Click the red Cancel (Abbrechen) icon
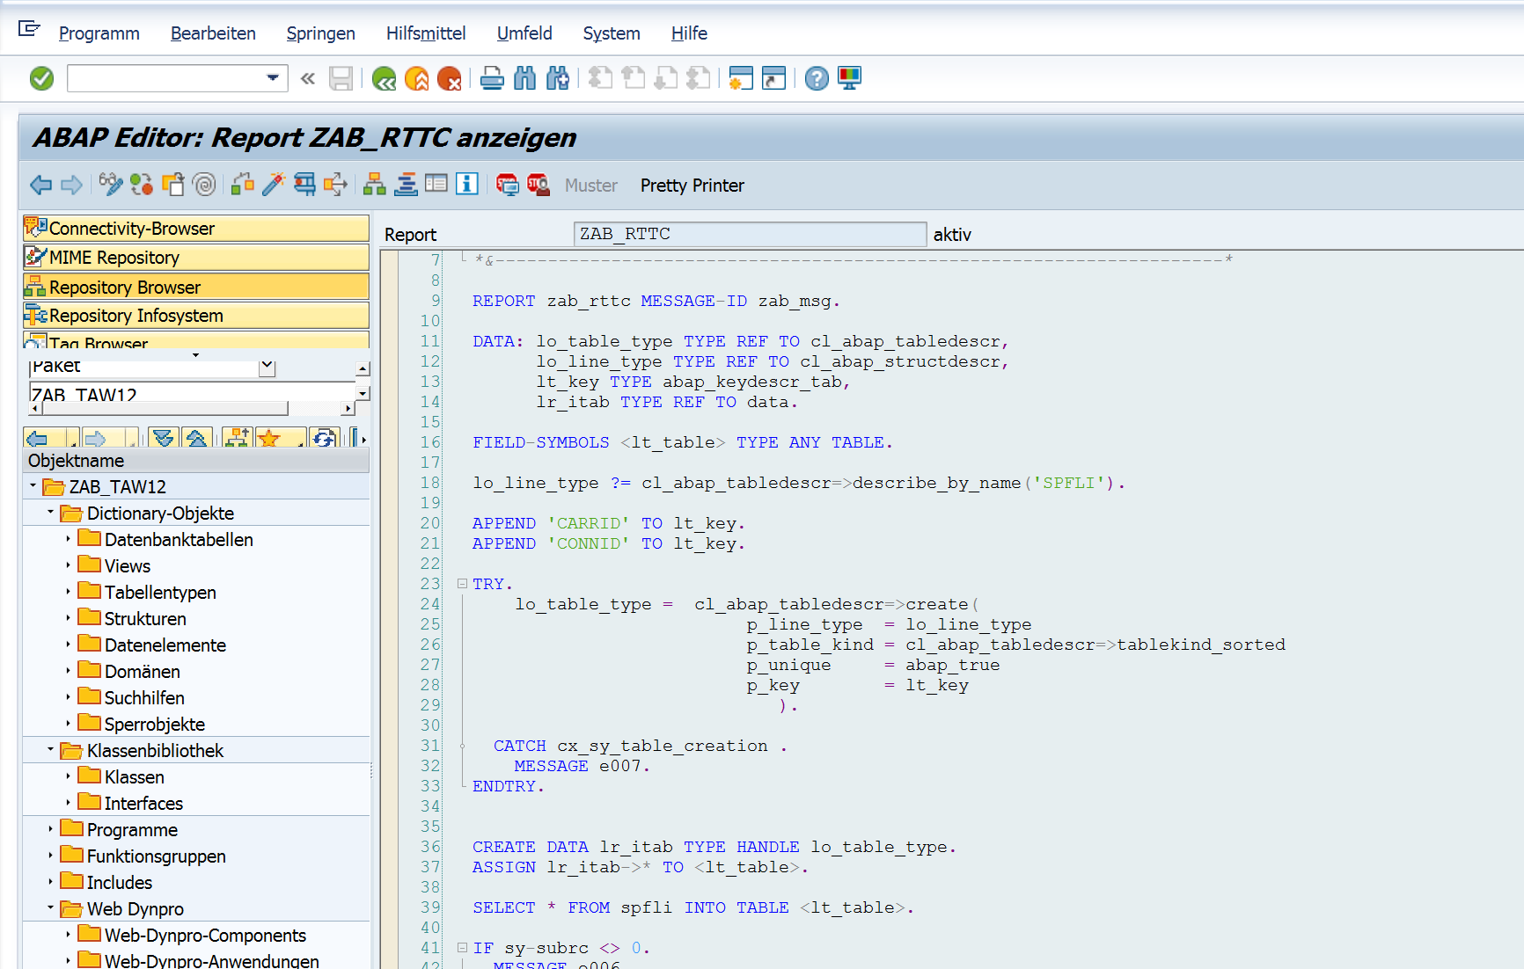Image resolution: width=1524 pixels, height=969 pixels. (x=449, y=79)
